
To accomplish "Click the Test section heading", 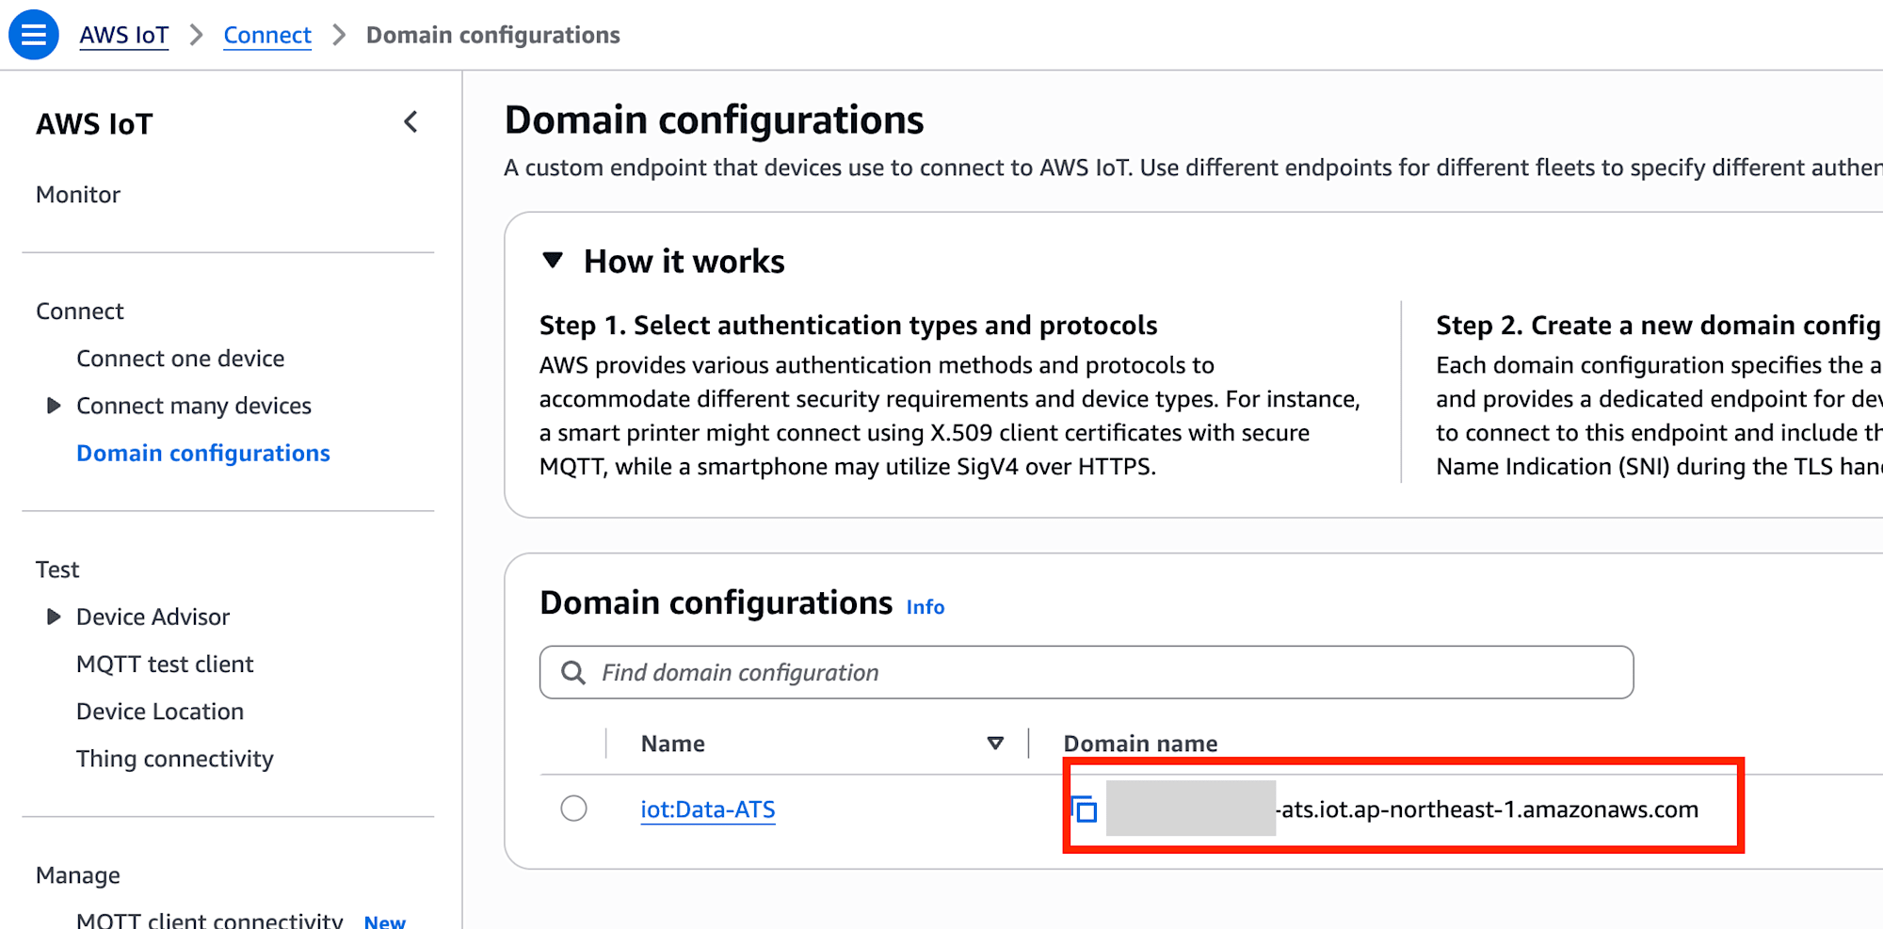I will coord(57,569).
